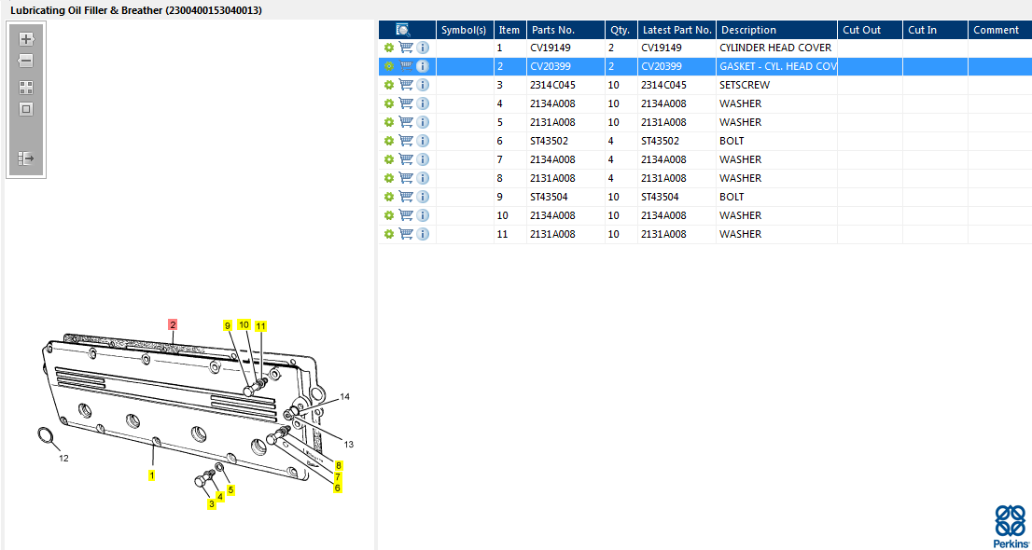
Task: Click the export list arrow icon
Action: point(26,158)
